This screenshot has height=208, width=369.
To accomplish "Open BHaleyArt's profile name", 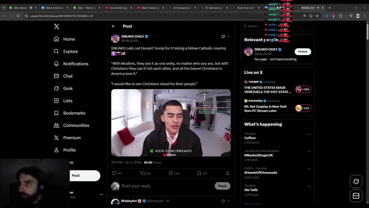I will tap(129, 201).
